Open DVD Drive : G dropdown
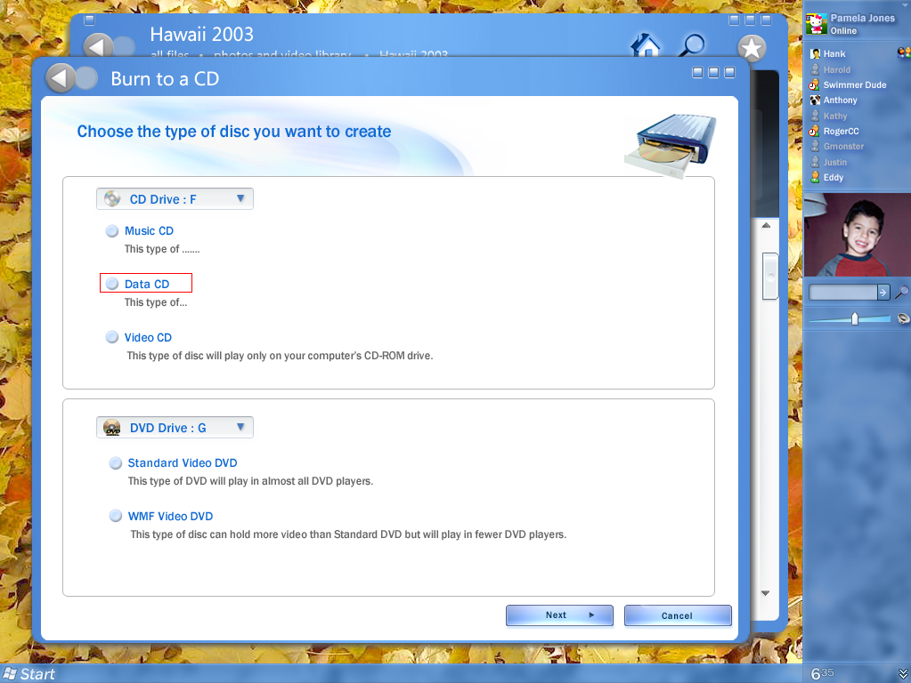Image resolution: width=911 pixels, height=683 pixels. 175,428
